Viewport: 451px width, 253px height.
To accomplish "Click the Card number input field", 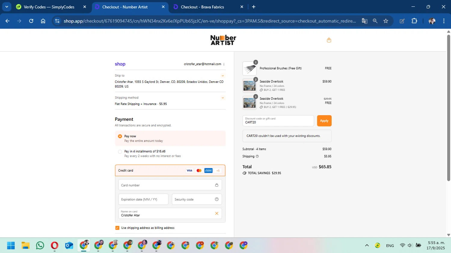I will [170, 185].
